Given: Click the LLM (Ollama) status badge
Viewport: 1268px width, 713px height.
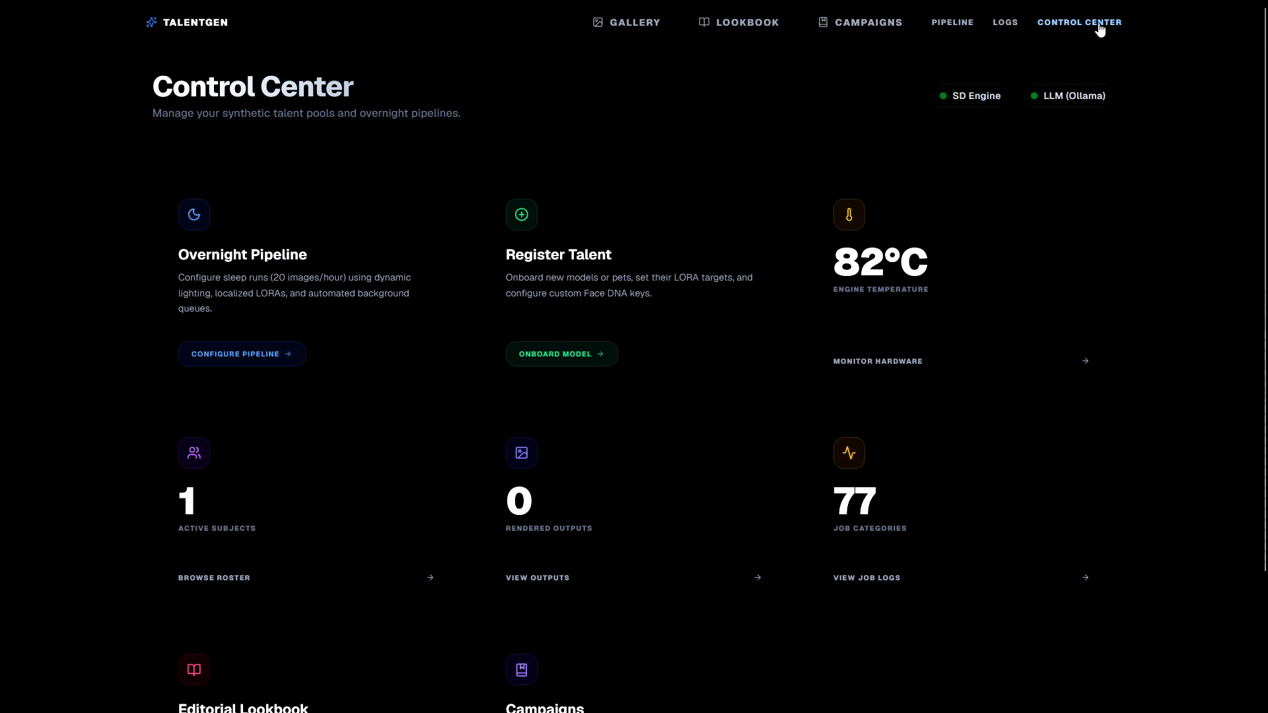Looking at the screenshot, I should click(x=1068, y=96).
